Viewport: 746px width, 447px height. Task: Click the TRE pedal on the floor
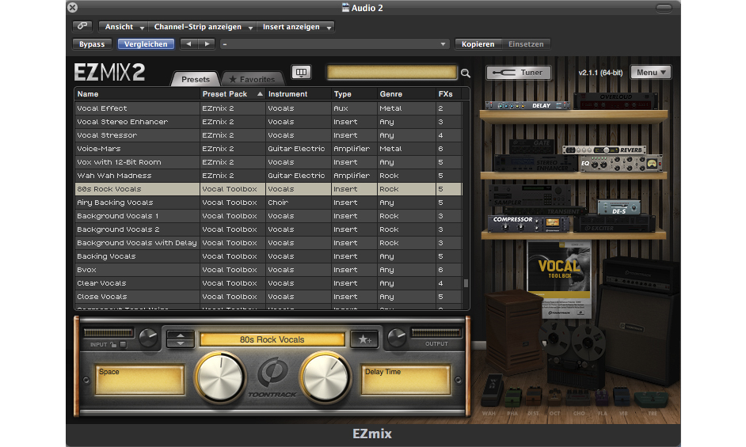pyautogui.click(x=651, y=400)
